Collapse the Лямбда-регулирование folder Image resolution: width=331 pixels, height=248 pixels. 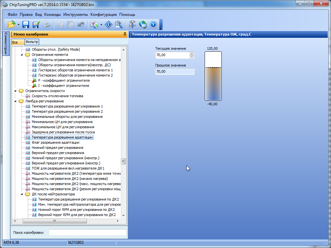coord(16,101)
